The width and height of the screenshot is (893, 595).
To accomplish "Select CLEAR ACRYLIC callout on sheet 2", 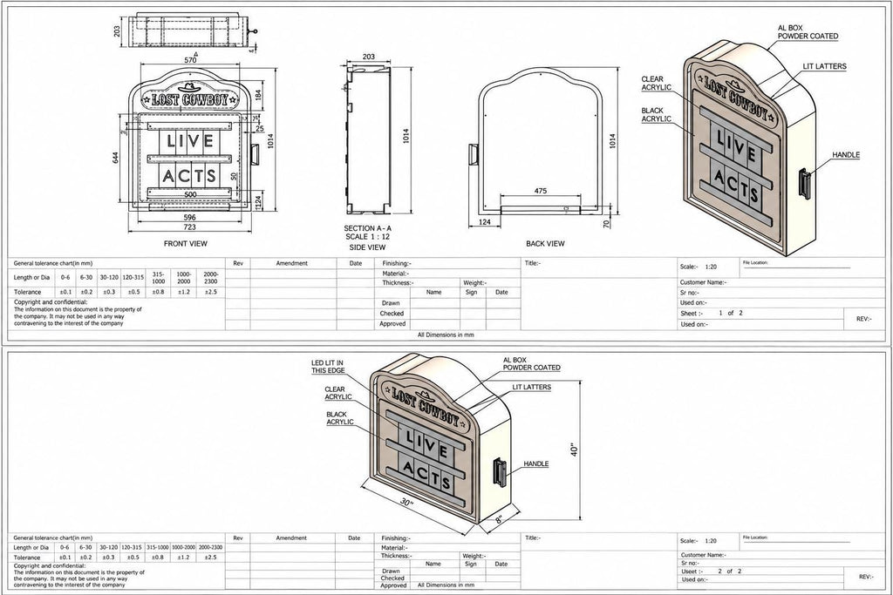I will [x=338, y=393].
